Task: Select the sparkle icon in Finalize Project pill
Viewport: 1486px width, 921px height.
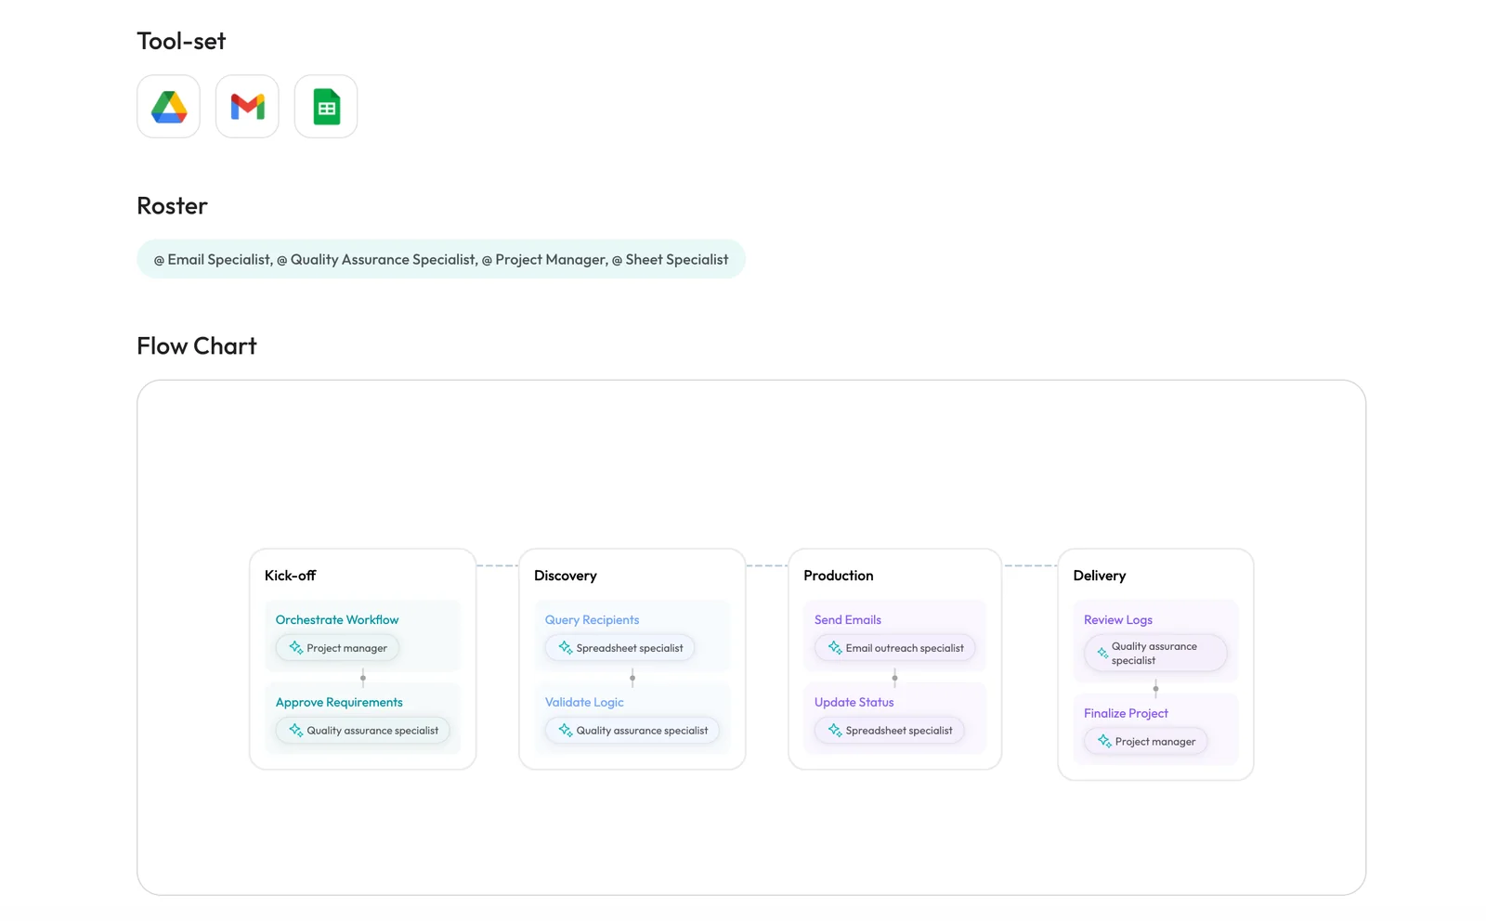Action: [x=1104, y=741]
